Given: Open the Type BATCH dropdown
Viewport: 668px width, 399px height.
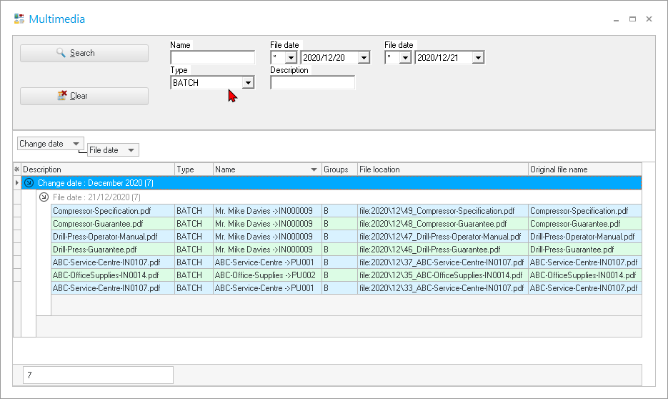Looking at the screenshot, I should (247, 83).
